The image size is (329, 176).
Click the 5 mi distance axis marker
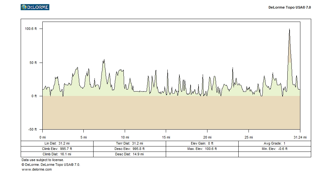83,138
